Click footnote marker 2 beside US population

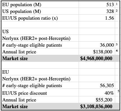pyautogui.click(x=117, y=11)
